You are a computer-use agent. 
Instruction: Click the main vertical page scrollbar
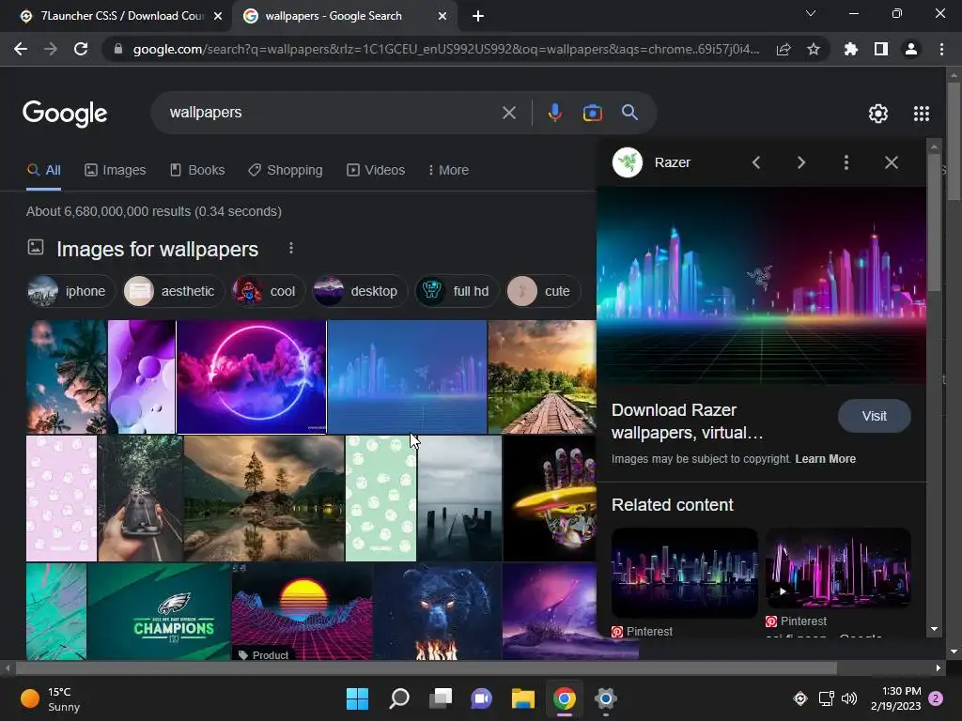pyautogui.click(x=954, y=141)
